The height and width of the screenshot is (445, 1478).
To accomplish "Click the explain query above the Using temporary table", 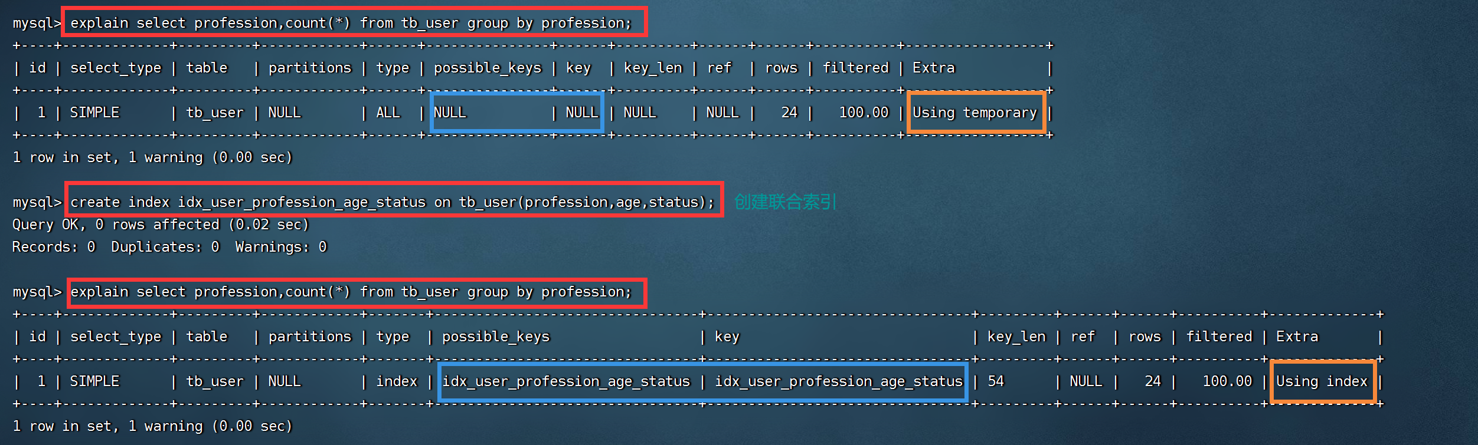I will [x=351, y=23].
